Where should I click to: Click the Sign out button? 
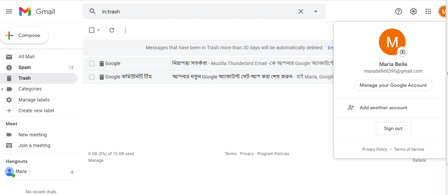[x=393, y=129]
